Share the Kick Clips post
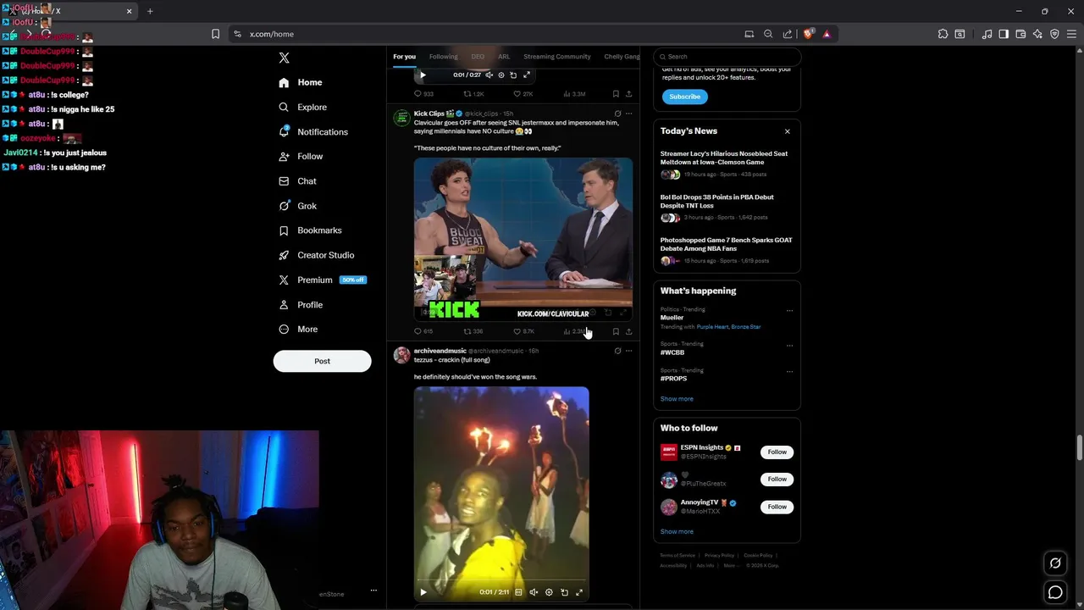Screen dimensions: 1084x610 (628, 331)
